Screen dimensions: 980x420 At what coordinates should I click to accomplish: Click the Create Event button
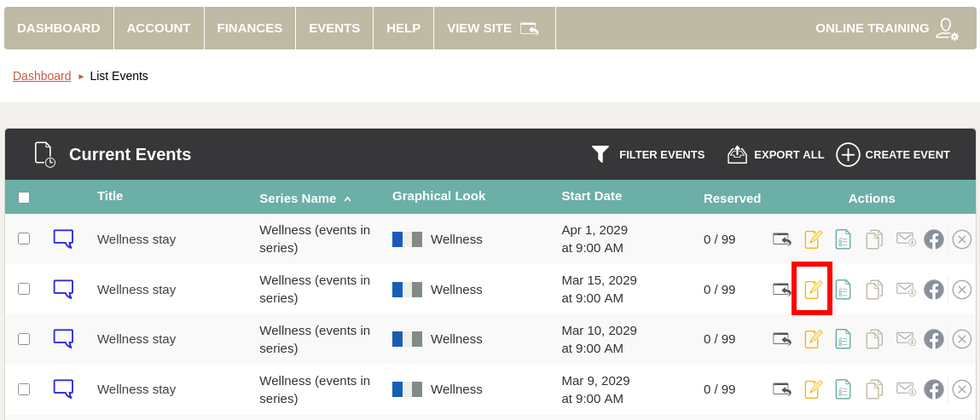point(893,154)
